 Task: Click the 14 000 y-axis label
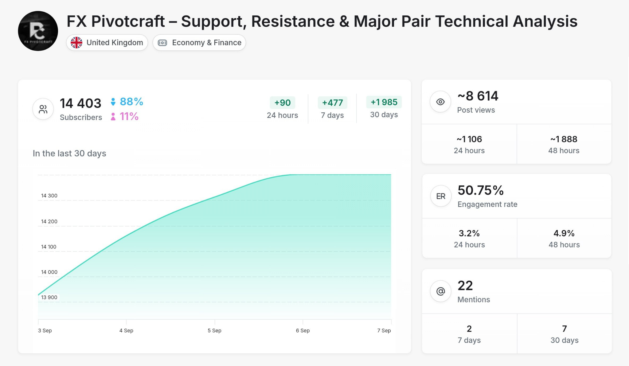[49, 272]
